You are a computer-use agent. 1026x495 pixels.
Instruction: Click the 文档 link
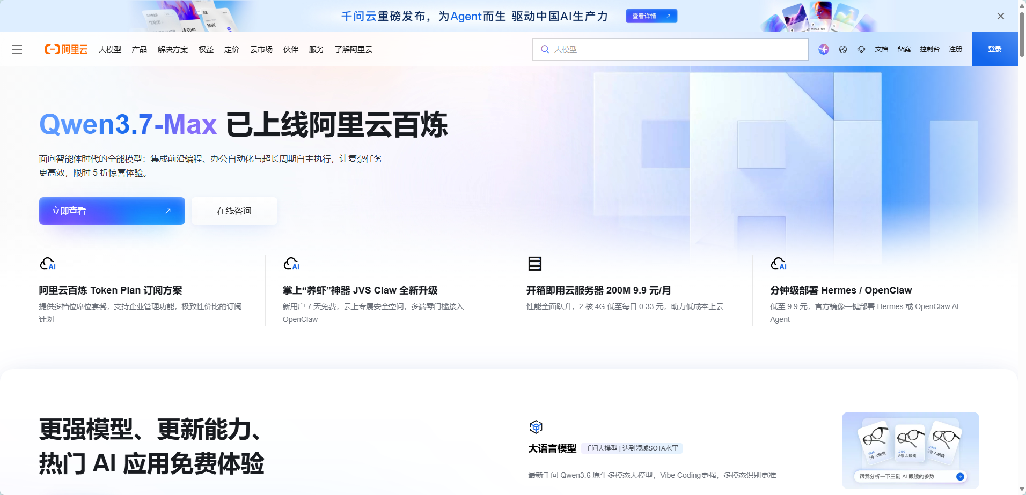click(882, 49)
